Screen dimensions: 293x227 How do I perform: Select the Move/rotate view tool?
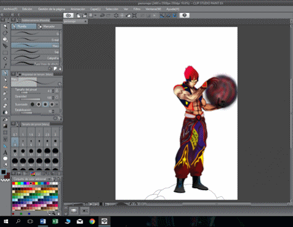(5, 33)
